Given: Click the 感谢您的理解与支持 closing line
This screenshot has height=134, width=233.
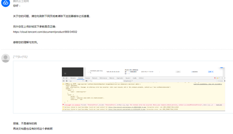Looking at the screenshot, I should coord(26,42).
